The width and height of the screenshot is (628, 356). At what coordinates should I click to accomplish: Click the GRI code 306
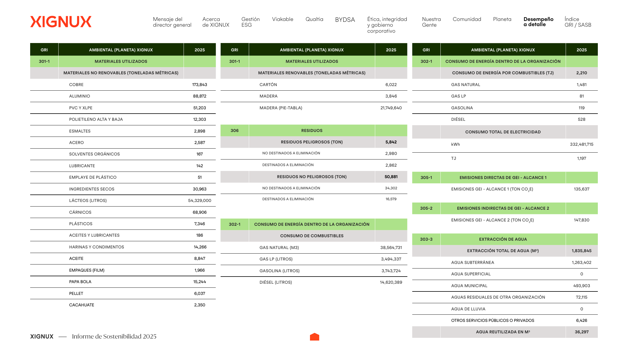pos(234,131)
